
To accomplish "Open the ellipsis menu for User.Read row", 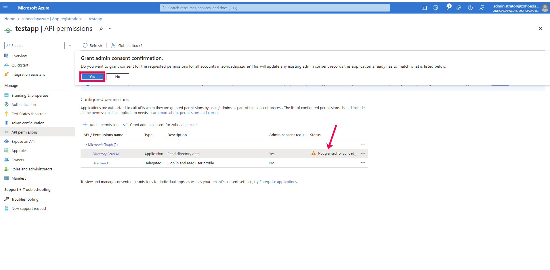I will coord(363,163).
